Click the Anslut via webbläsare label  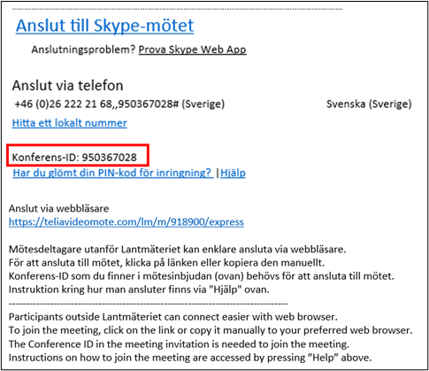58,209
